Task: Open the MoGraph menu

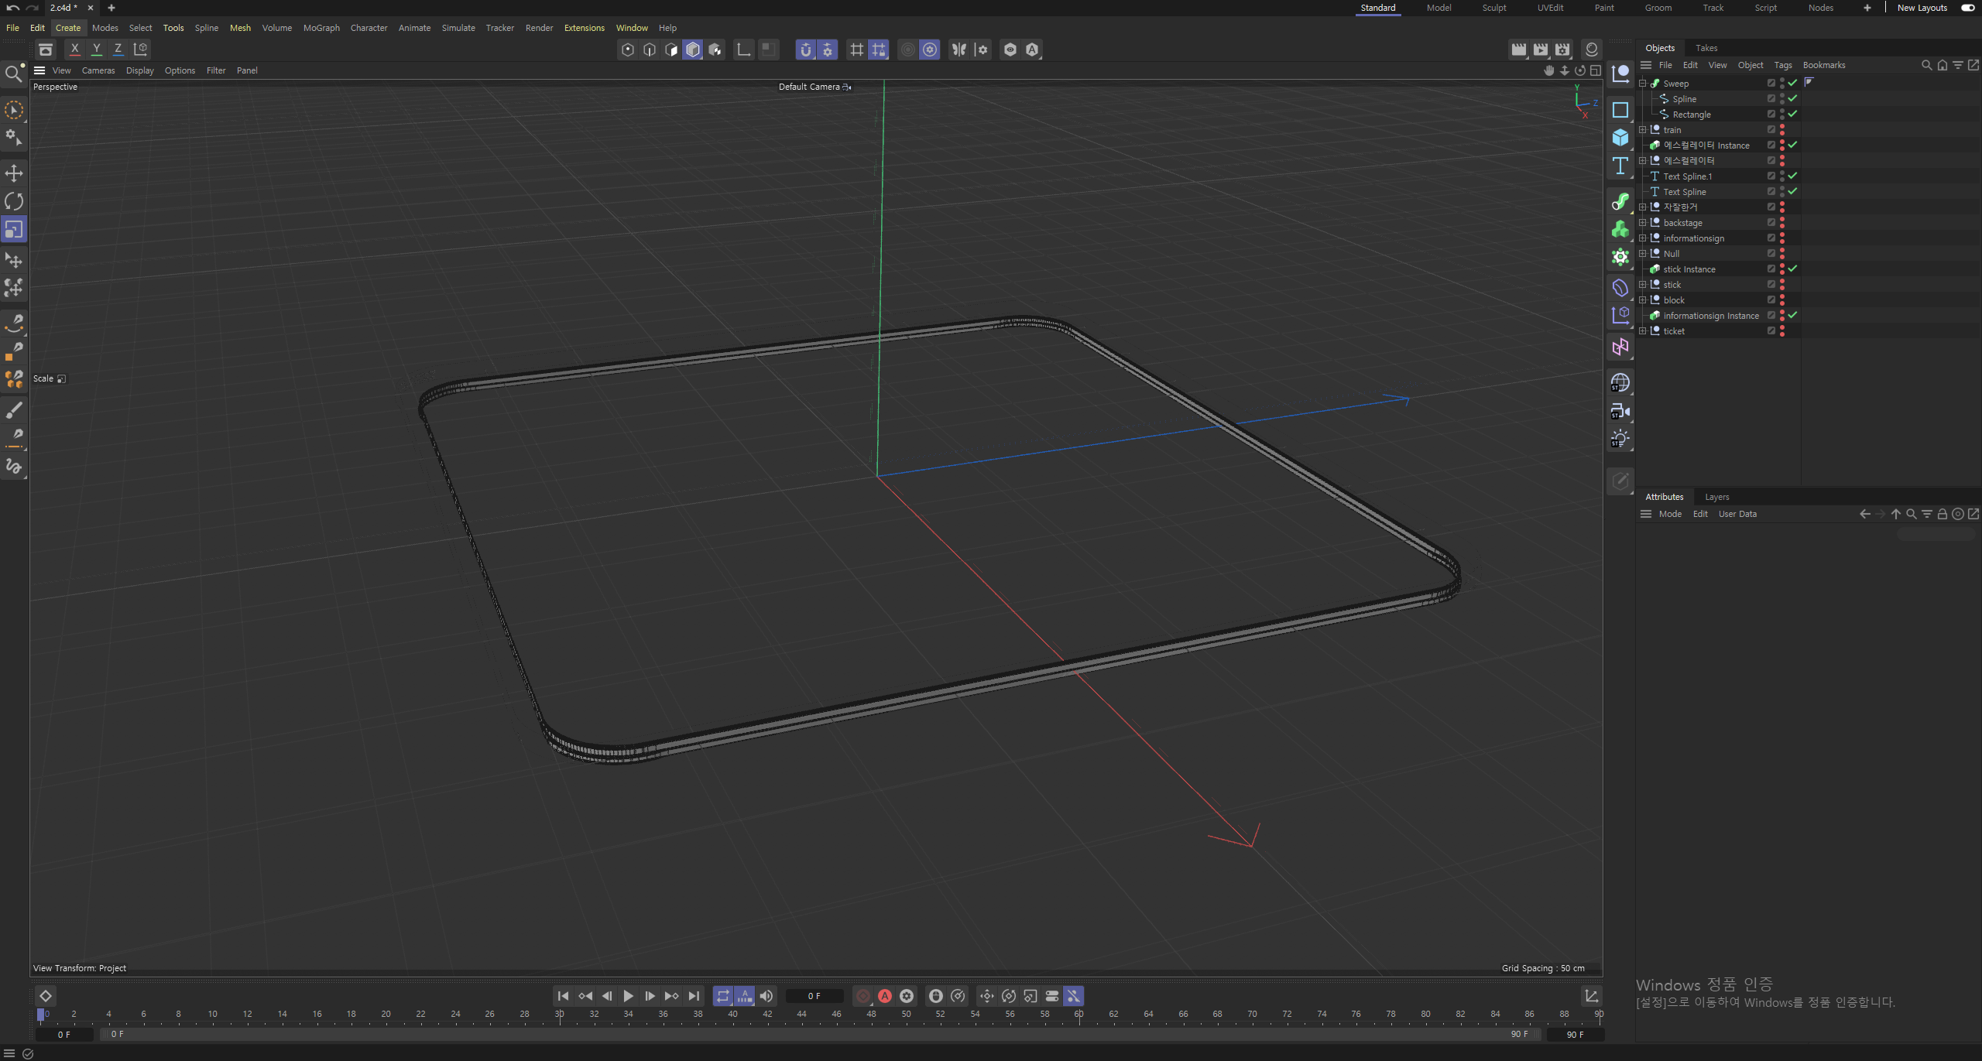Action: click(x=321, y=28)
